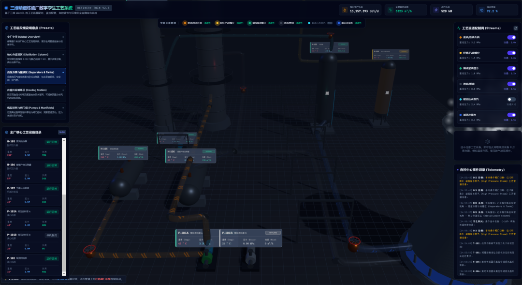Screen dimensions: 522x285
Task: Open the H-106 card in the equipment list
Action: coord(33,172)
